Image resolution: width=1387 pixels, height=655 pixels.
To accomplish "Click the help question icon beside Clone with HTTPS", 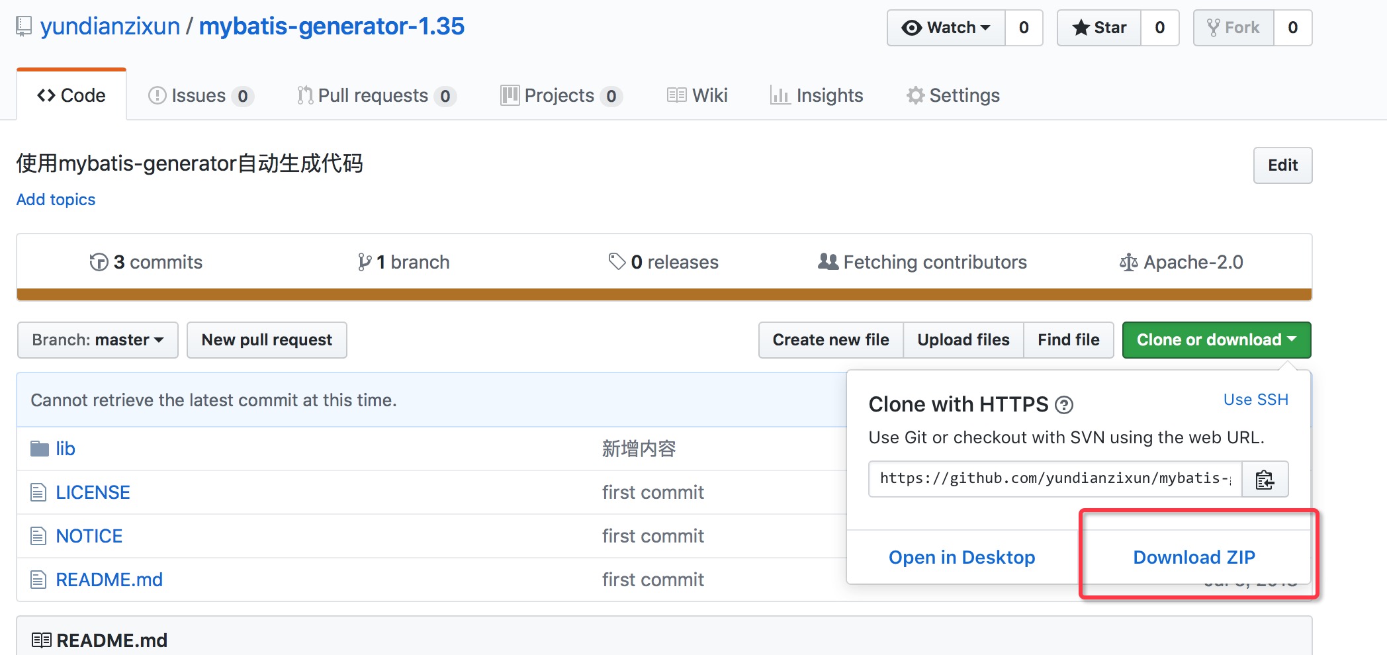I will (x=1064, y=405).
